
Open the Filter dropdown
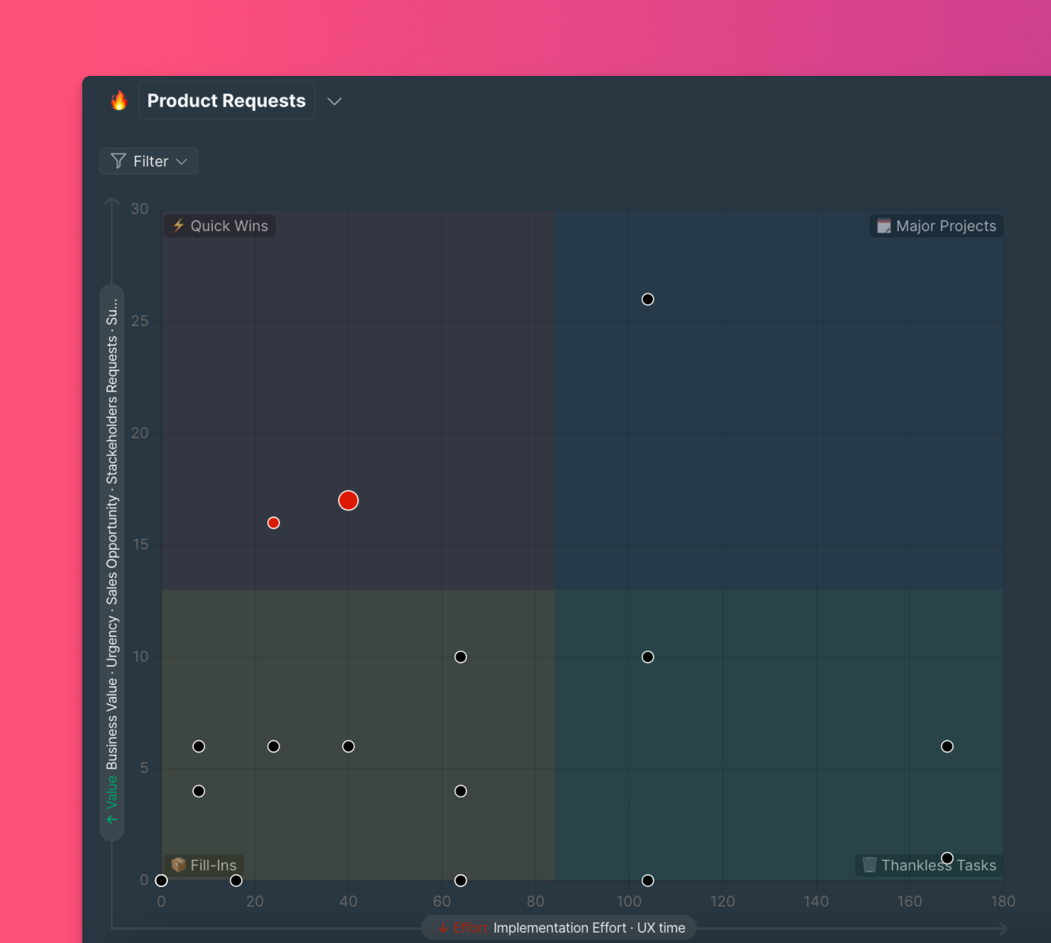pos(149,161)
